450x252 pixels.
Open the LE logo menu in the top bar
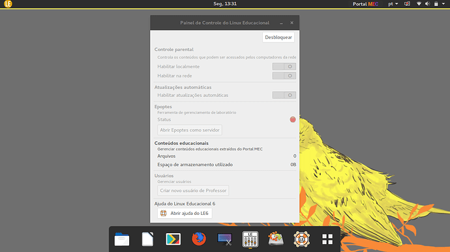(x=8, y=4)
